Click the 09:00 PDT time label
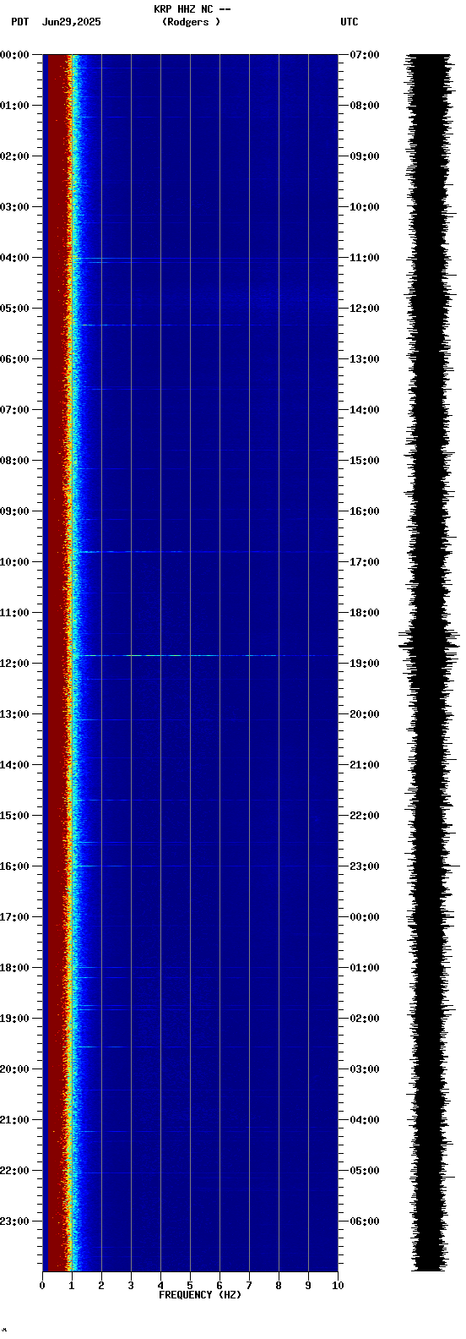Viewport: 466px width, 1339px height. point(14,511)
